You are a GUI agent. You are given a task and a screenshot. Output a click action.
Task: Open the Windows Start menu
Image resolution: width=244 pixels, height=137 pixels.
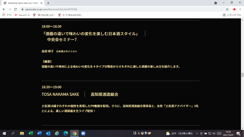click(x=4, y=134)
